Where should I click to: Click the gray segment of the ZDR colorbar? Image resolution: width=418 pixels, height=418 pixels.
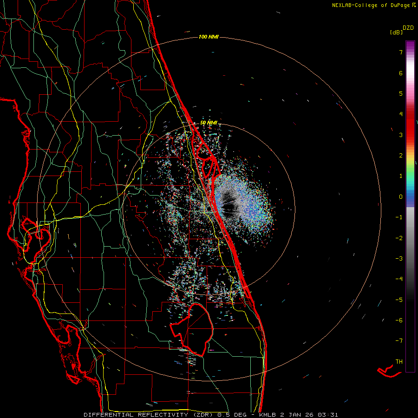click(410, 235)
